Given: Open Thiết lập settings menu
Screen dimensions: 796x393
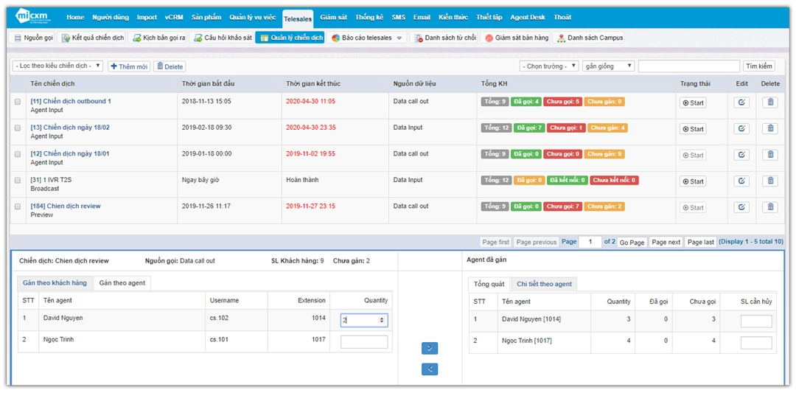Looking at the screenshot, I should click(489, 17).
